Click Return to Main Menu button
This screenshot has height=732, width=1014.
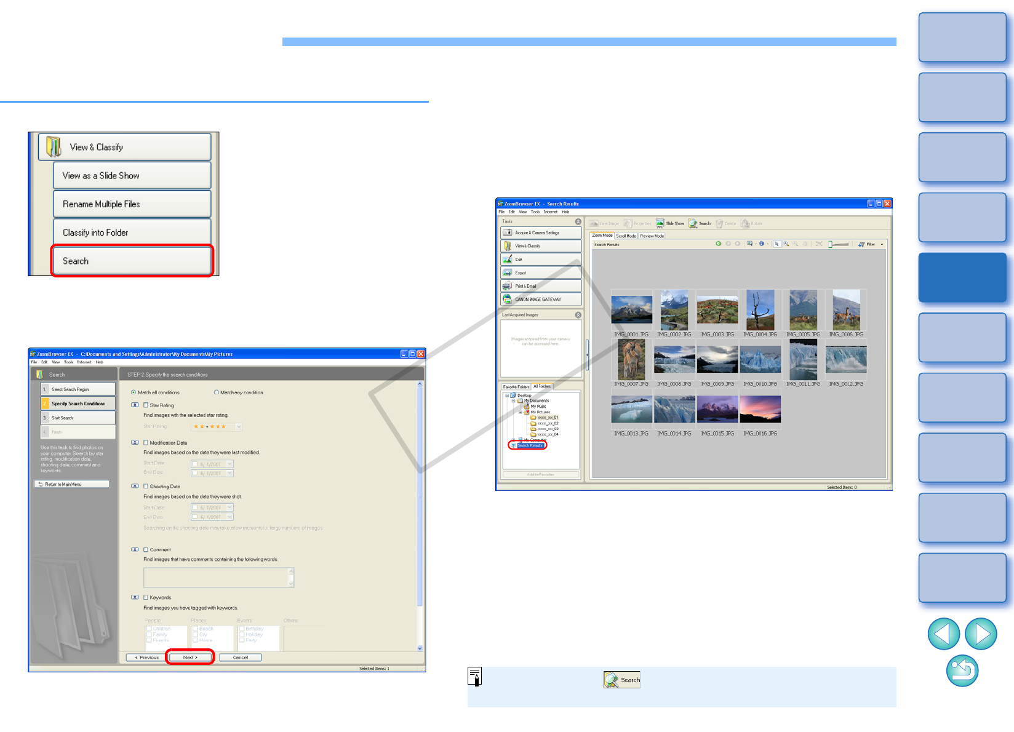pos(72,485)
